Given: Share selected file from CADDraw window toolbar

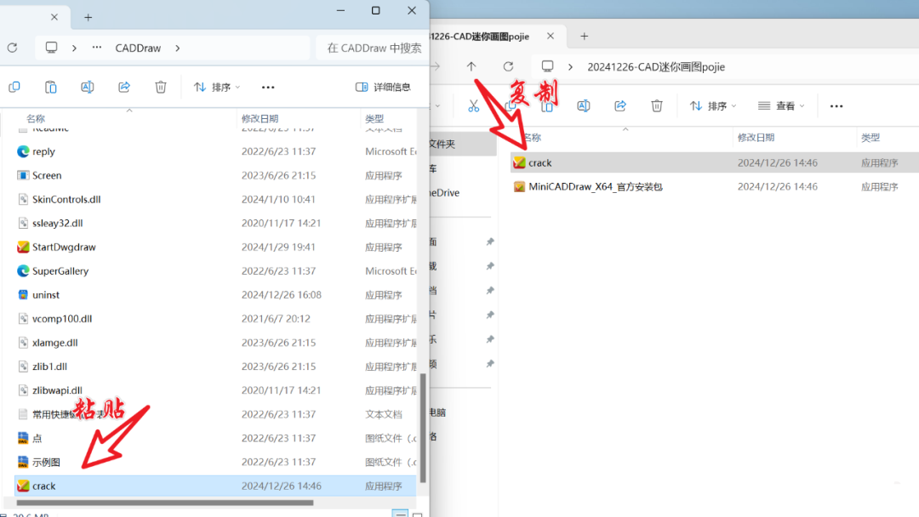Looking at the screenshot, I should point(124,88).
